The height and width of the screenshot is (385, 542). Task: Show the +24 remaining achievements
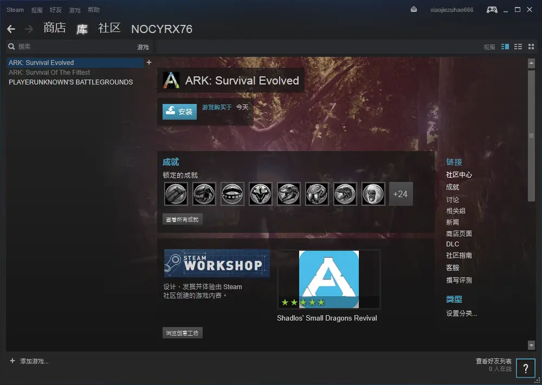(401, 194)
